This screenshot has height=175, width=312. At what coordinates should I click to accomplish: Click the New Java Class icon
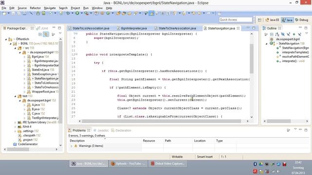coord(108,13)
